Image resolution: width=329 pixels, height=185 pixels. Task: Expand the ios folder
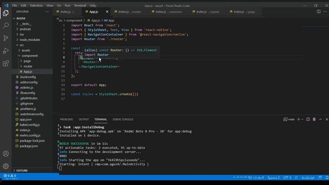(x=32, y=34)
